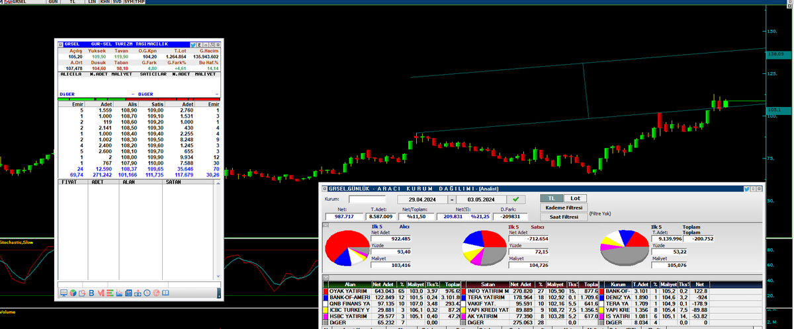The image size is (794, 329).
Task: Select KHN tab in top toolbar
Action: [105, 2]
